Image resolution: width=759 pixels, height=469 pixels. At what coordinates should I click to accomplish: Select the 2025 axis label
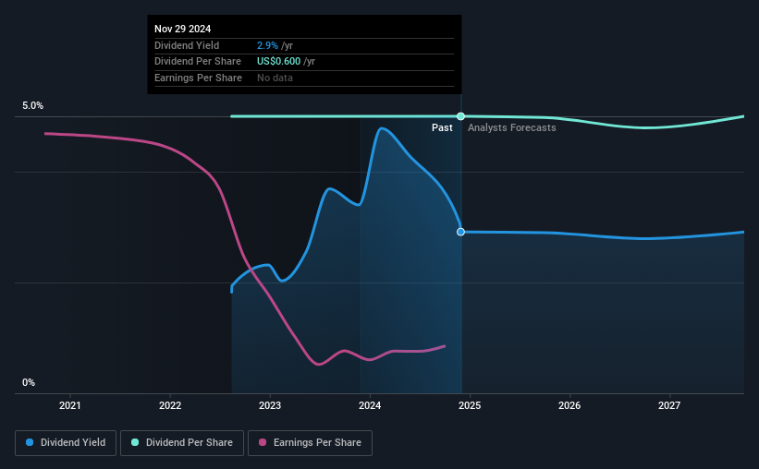(x=470, y=405)
